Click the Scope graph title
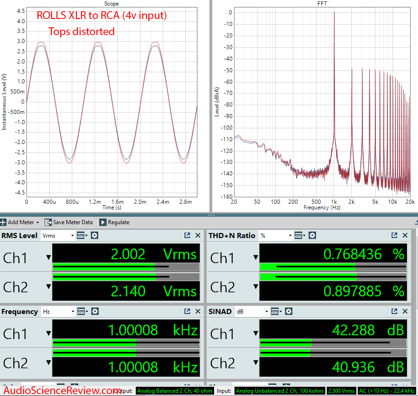The image size is (418, 396). [111, 3]
